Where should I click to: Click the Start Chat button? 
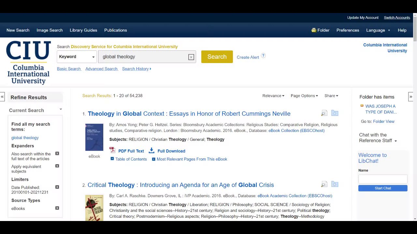383,188
